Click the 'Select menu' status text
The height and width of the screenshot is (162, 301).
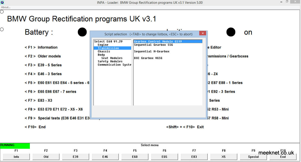tap(150, 145)
